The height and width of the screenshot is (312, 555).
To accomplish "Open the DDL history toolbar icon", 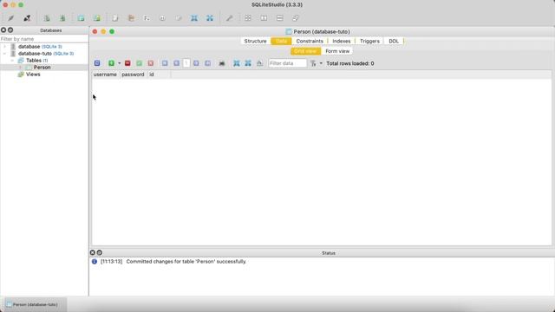I will click(131, 18).
